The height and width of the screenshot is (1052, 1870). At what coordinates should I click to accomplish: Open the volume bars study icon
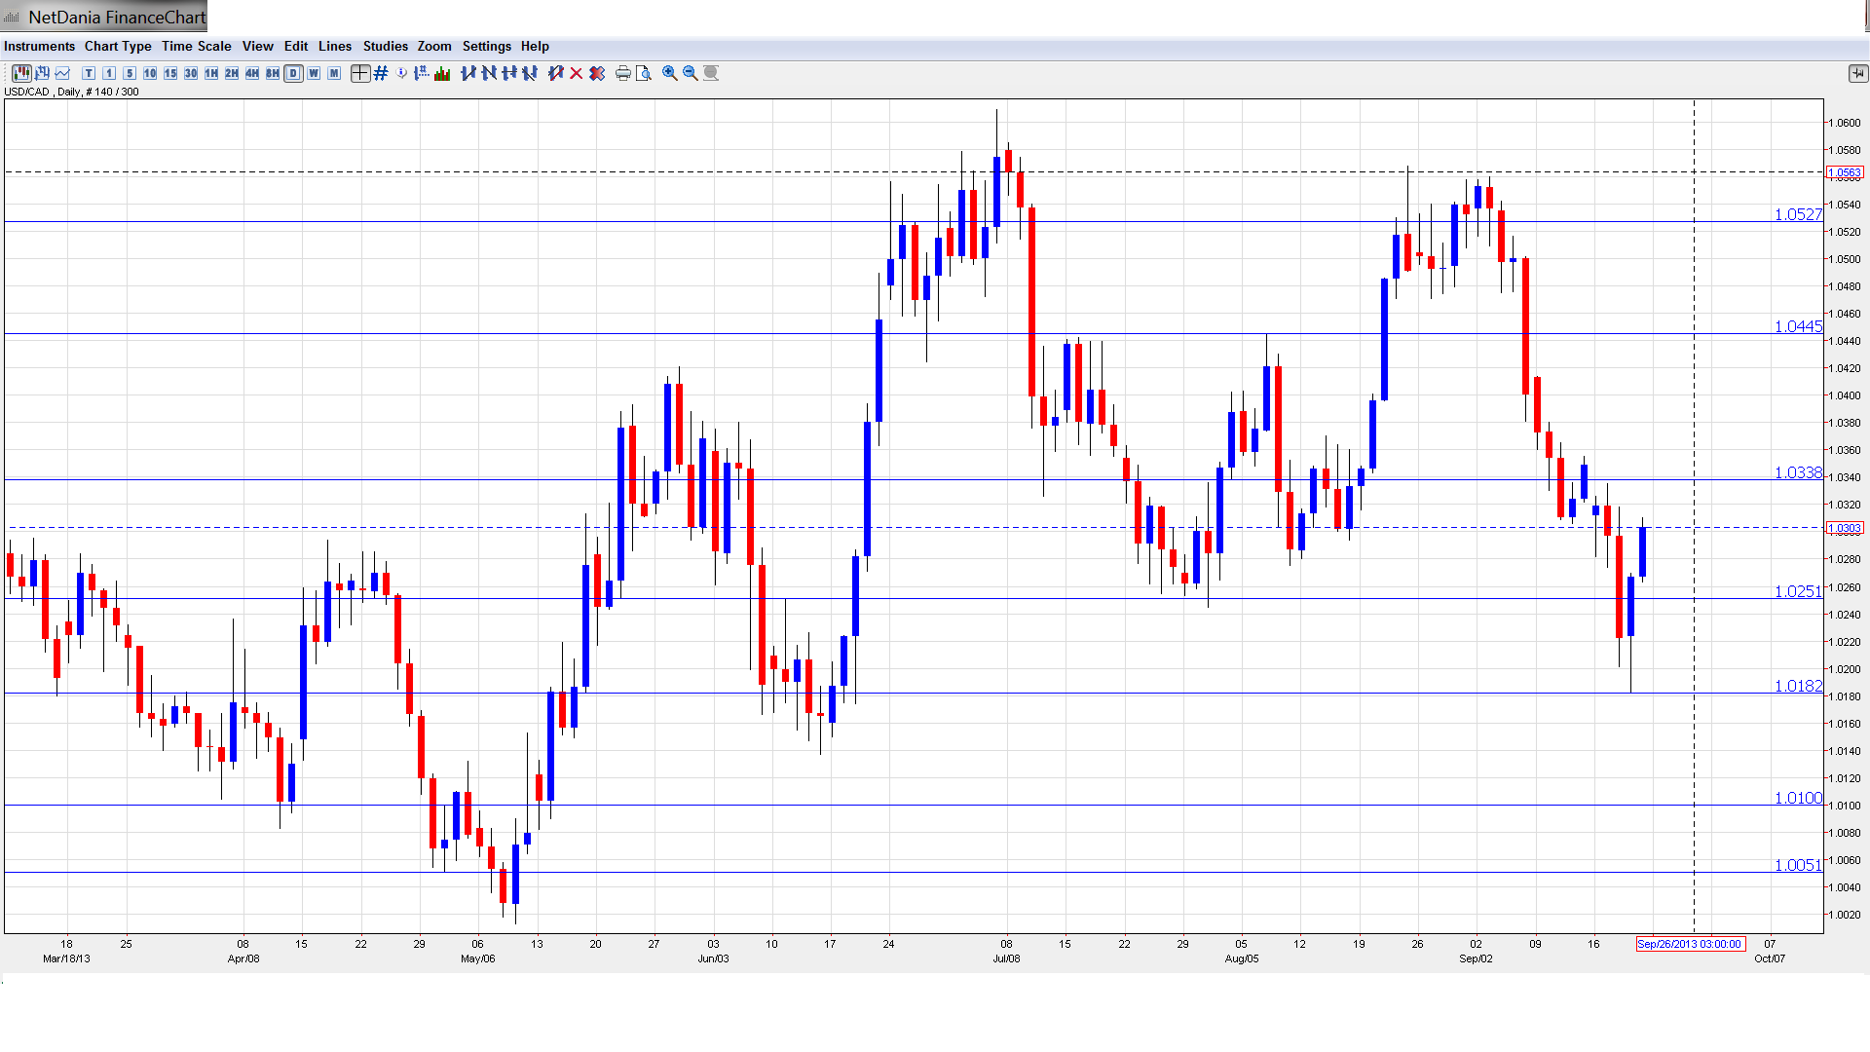point(442,73)
